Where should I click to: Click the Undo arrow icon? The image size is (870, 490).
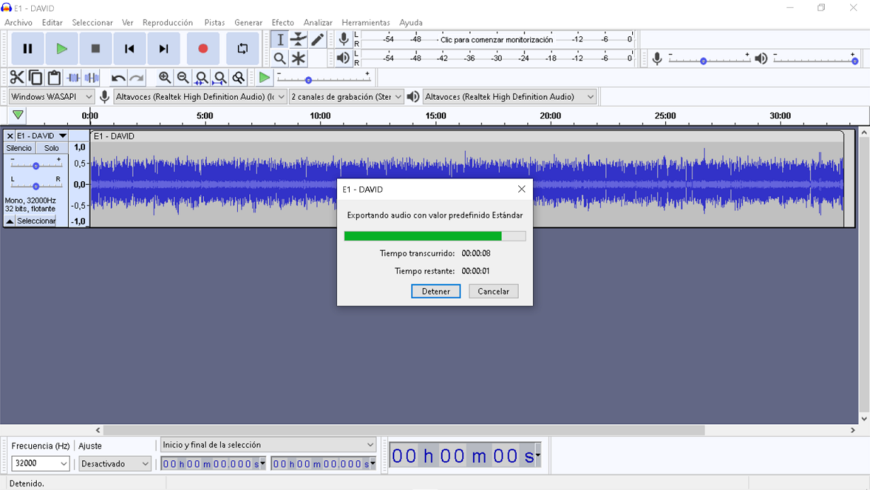[118, 78]
